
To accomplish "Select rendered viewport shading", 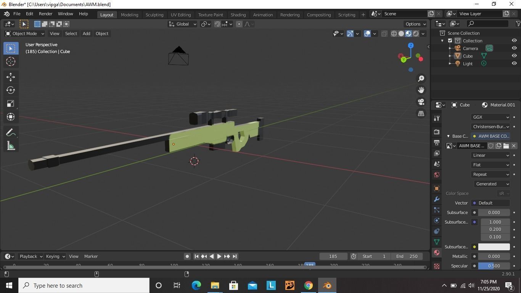I will point(416,34).
